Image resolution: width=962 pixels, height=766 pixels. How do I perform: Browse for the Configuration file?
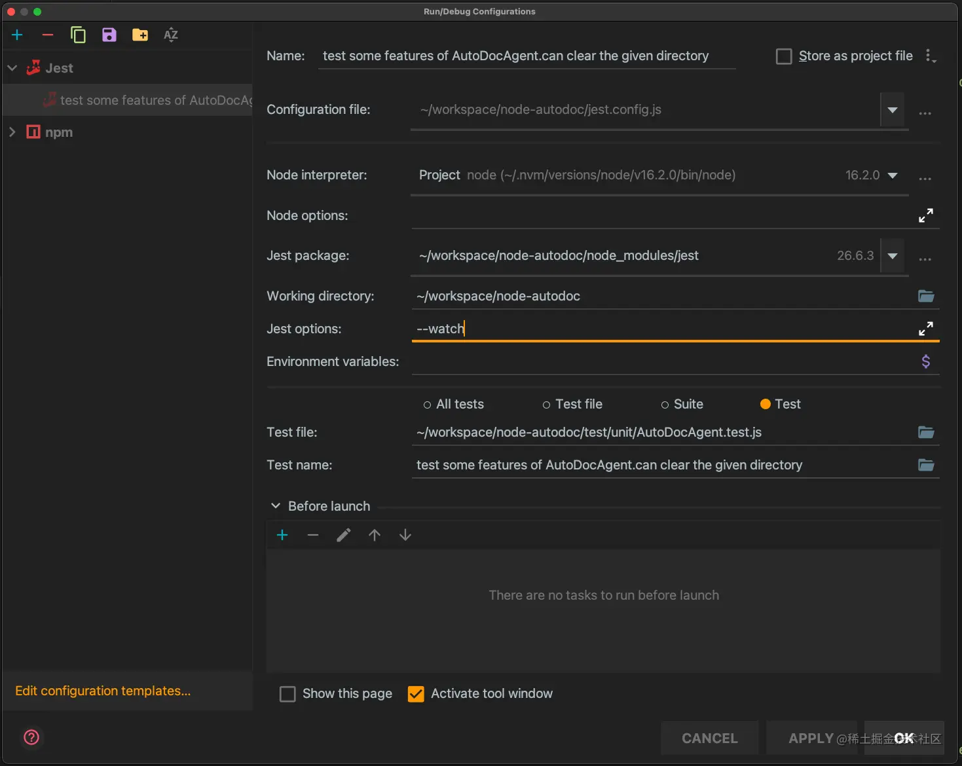925,113
